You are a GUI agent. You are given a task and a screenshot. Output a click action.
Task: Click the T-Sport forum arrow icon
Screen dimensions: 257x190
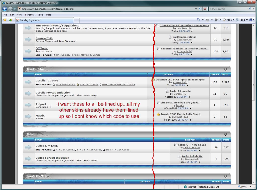tap(28, 105)
